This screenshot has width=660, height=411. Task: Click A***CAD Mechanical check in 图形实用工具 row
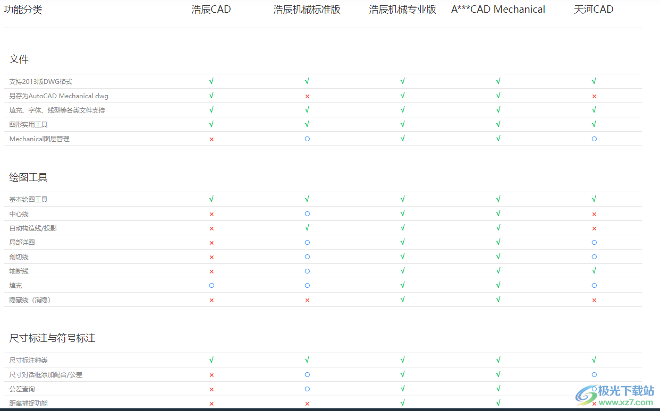(498, 124)
